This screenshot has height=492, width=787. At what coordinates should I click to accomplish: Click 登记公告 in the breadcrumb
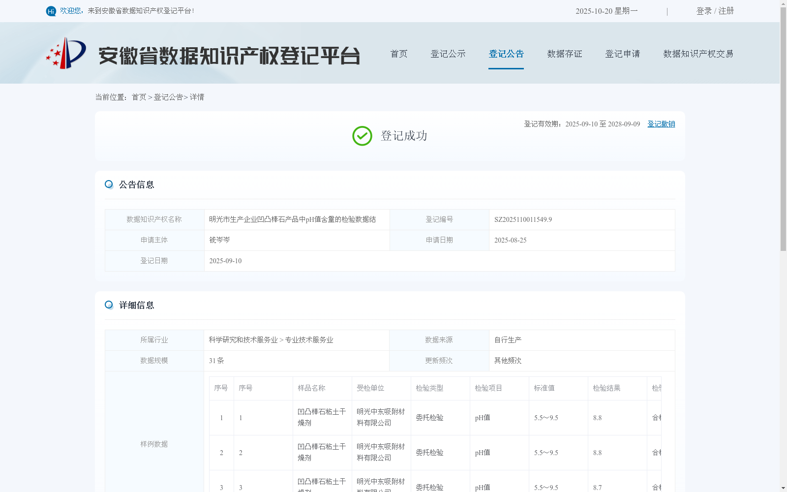tap(168, 97)
